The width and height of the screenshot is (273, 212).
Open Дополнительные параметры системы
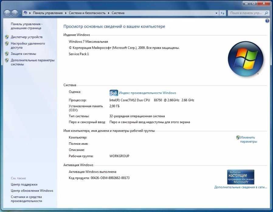click(33, 62)
